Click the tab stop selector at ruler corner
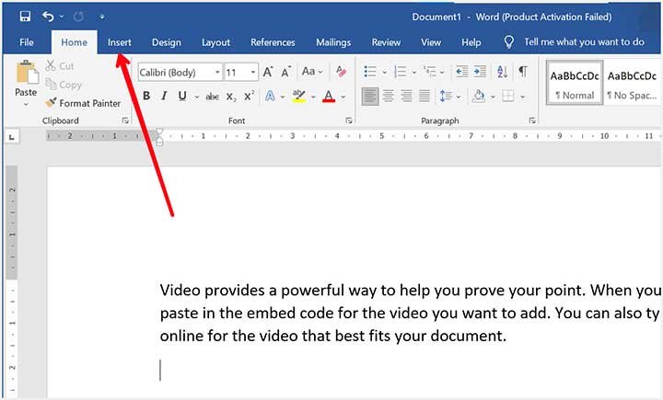Viewport: 663px width, 400px height. (12, 136)
